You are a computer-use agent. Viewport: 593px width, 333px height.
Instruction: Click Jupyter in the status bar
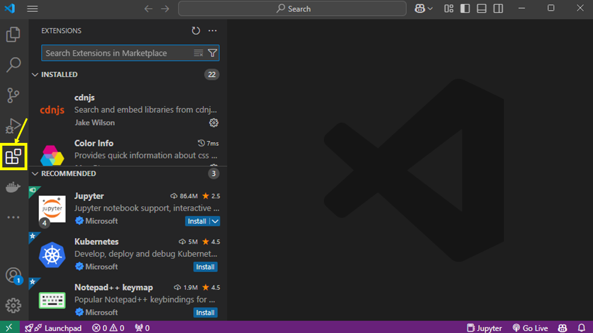[485, 327]
